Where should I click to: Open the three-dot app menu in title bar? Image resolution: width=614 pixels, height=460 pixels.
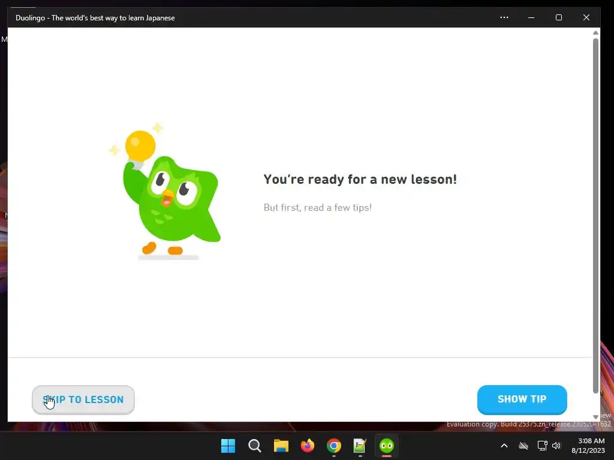pos(504,17)
